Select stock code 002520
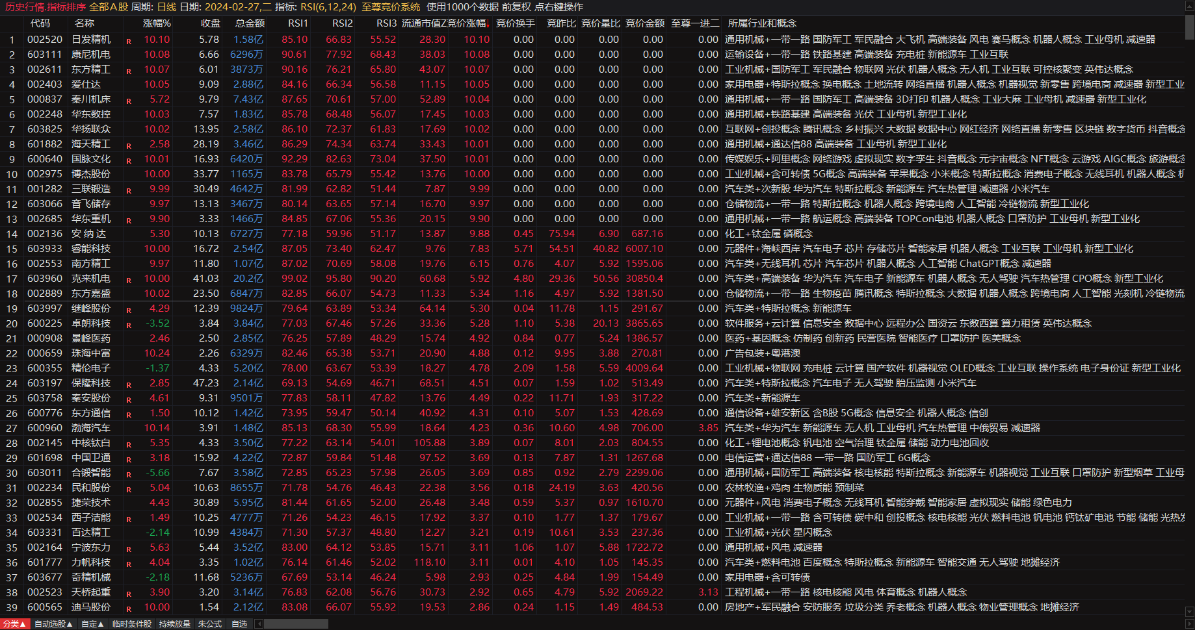Screen dimensions: 1195x630 [x=45, y=40]
